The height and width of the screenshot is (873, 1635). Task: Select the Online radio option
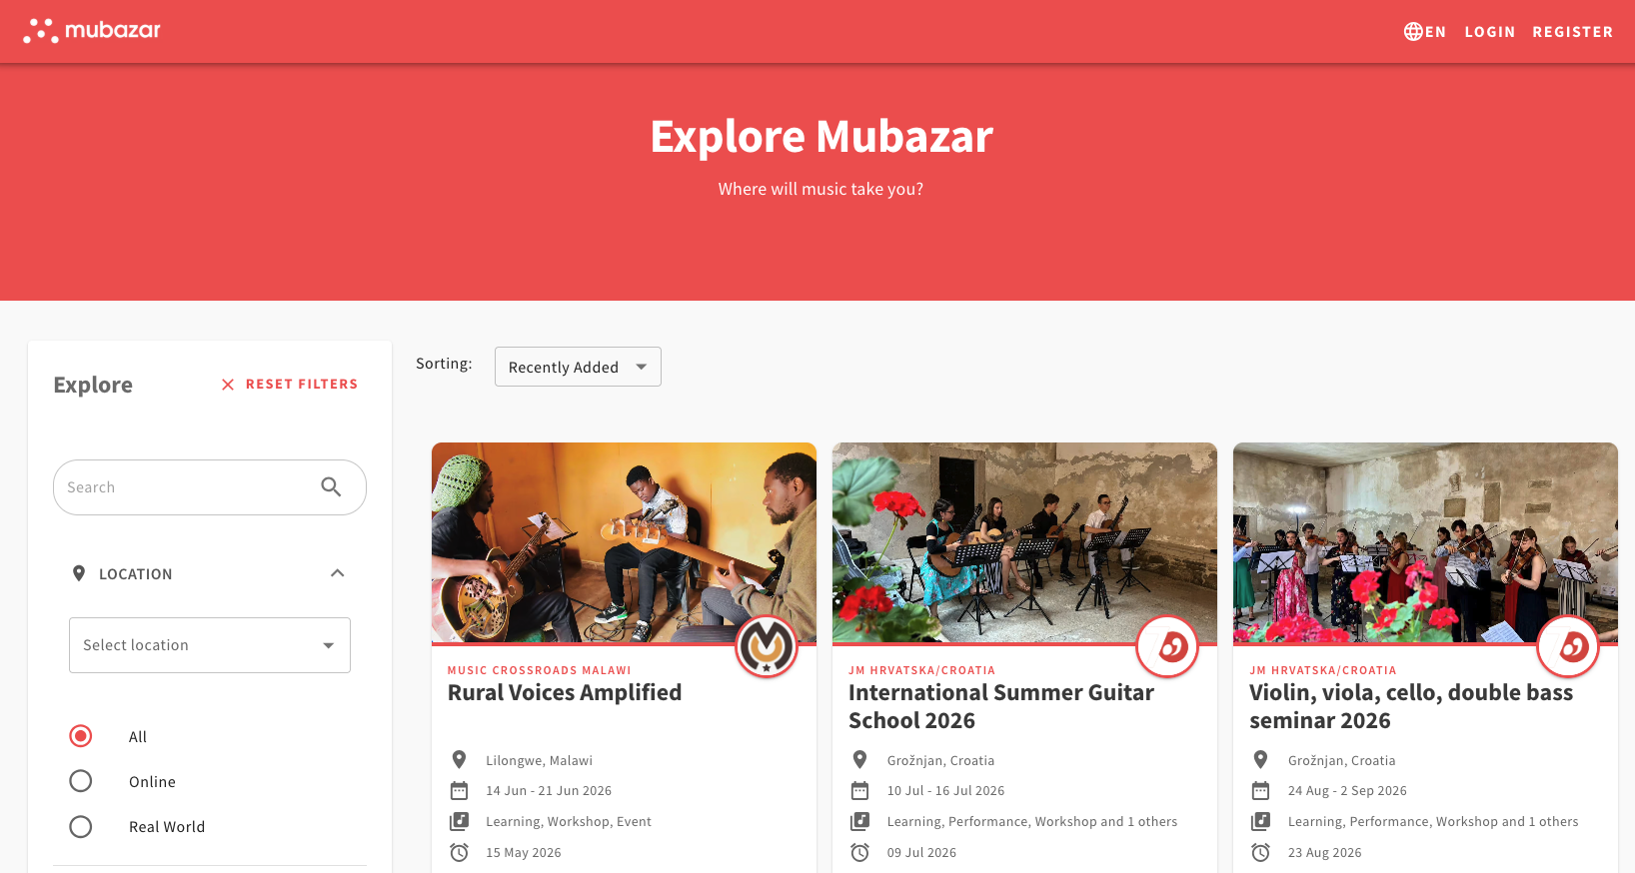[81, 781]
